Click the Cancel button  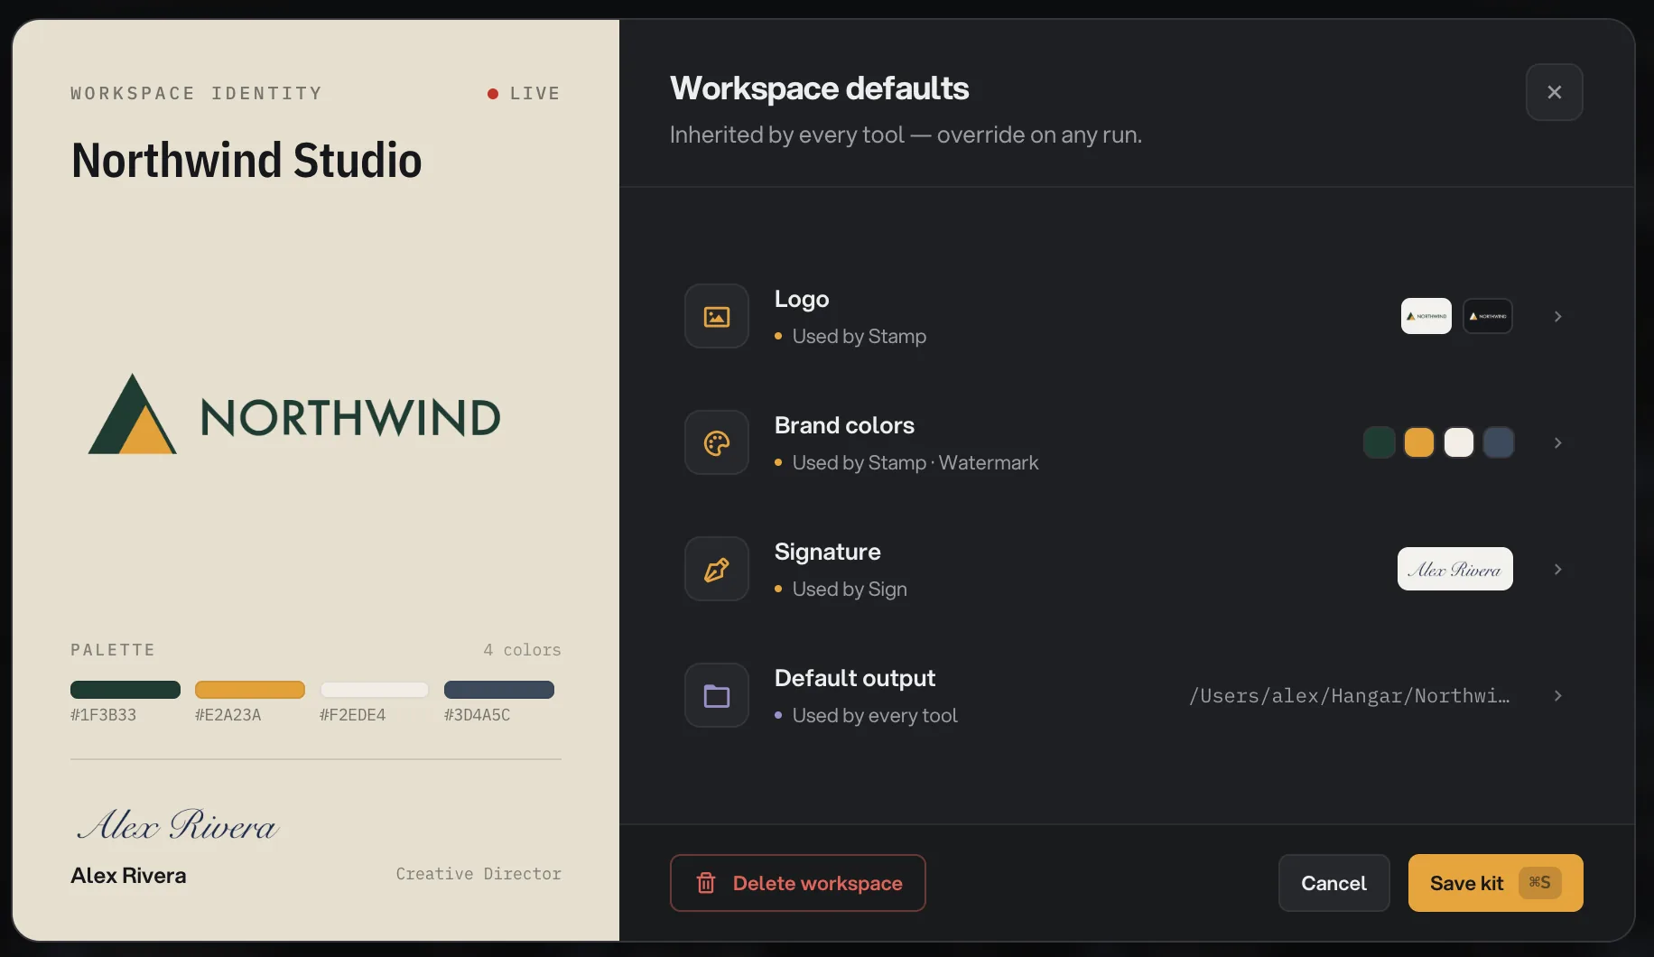coord(1333,883)
